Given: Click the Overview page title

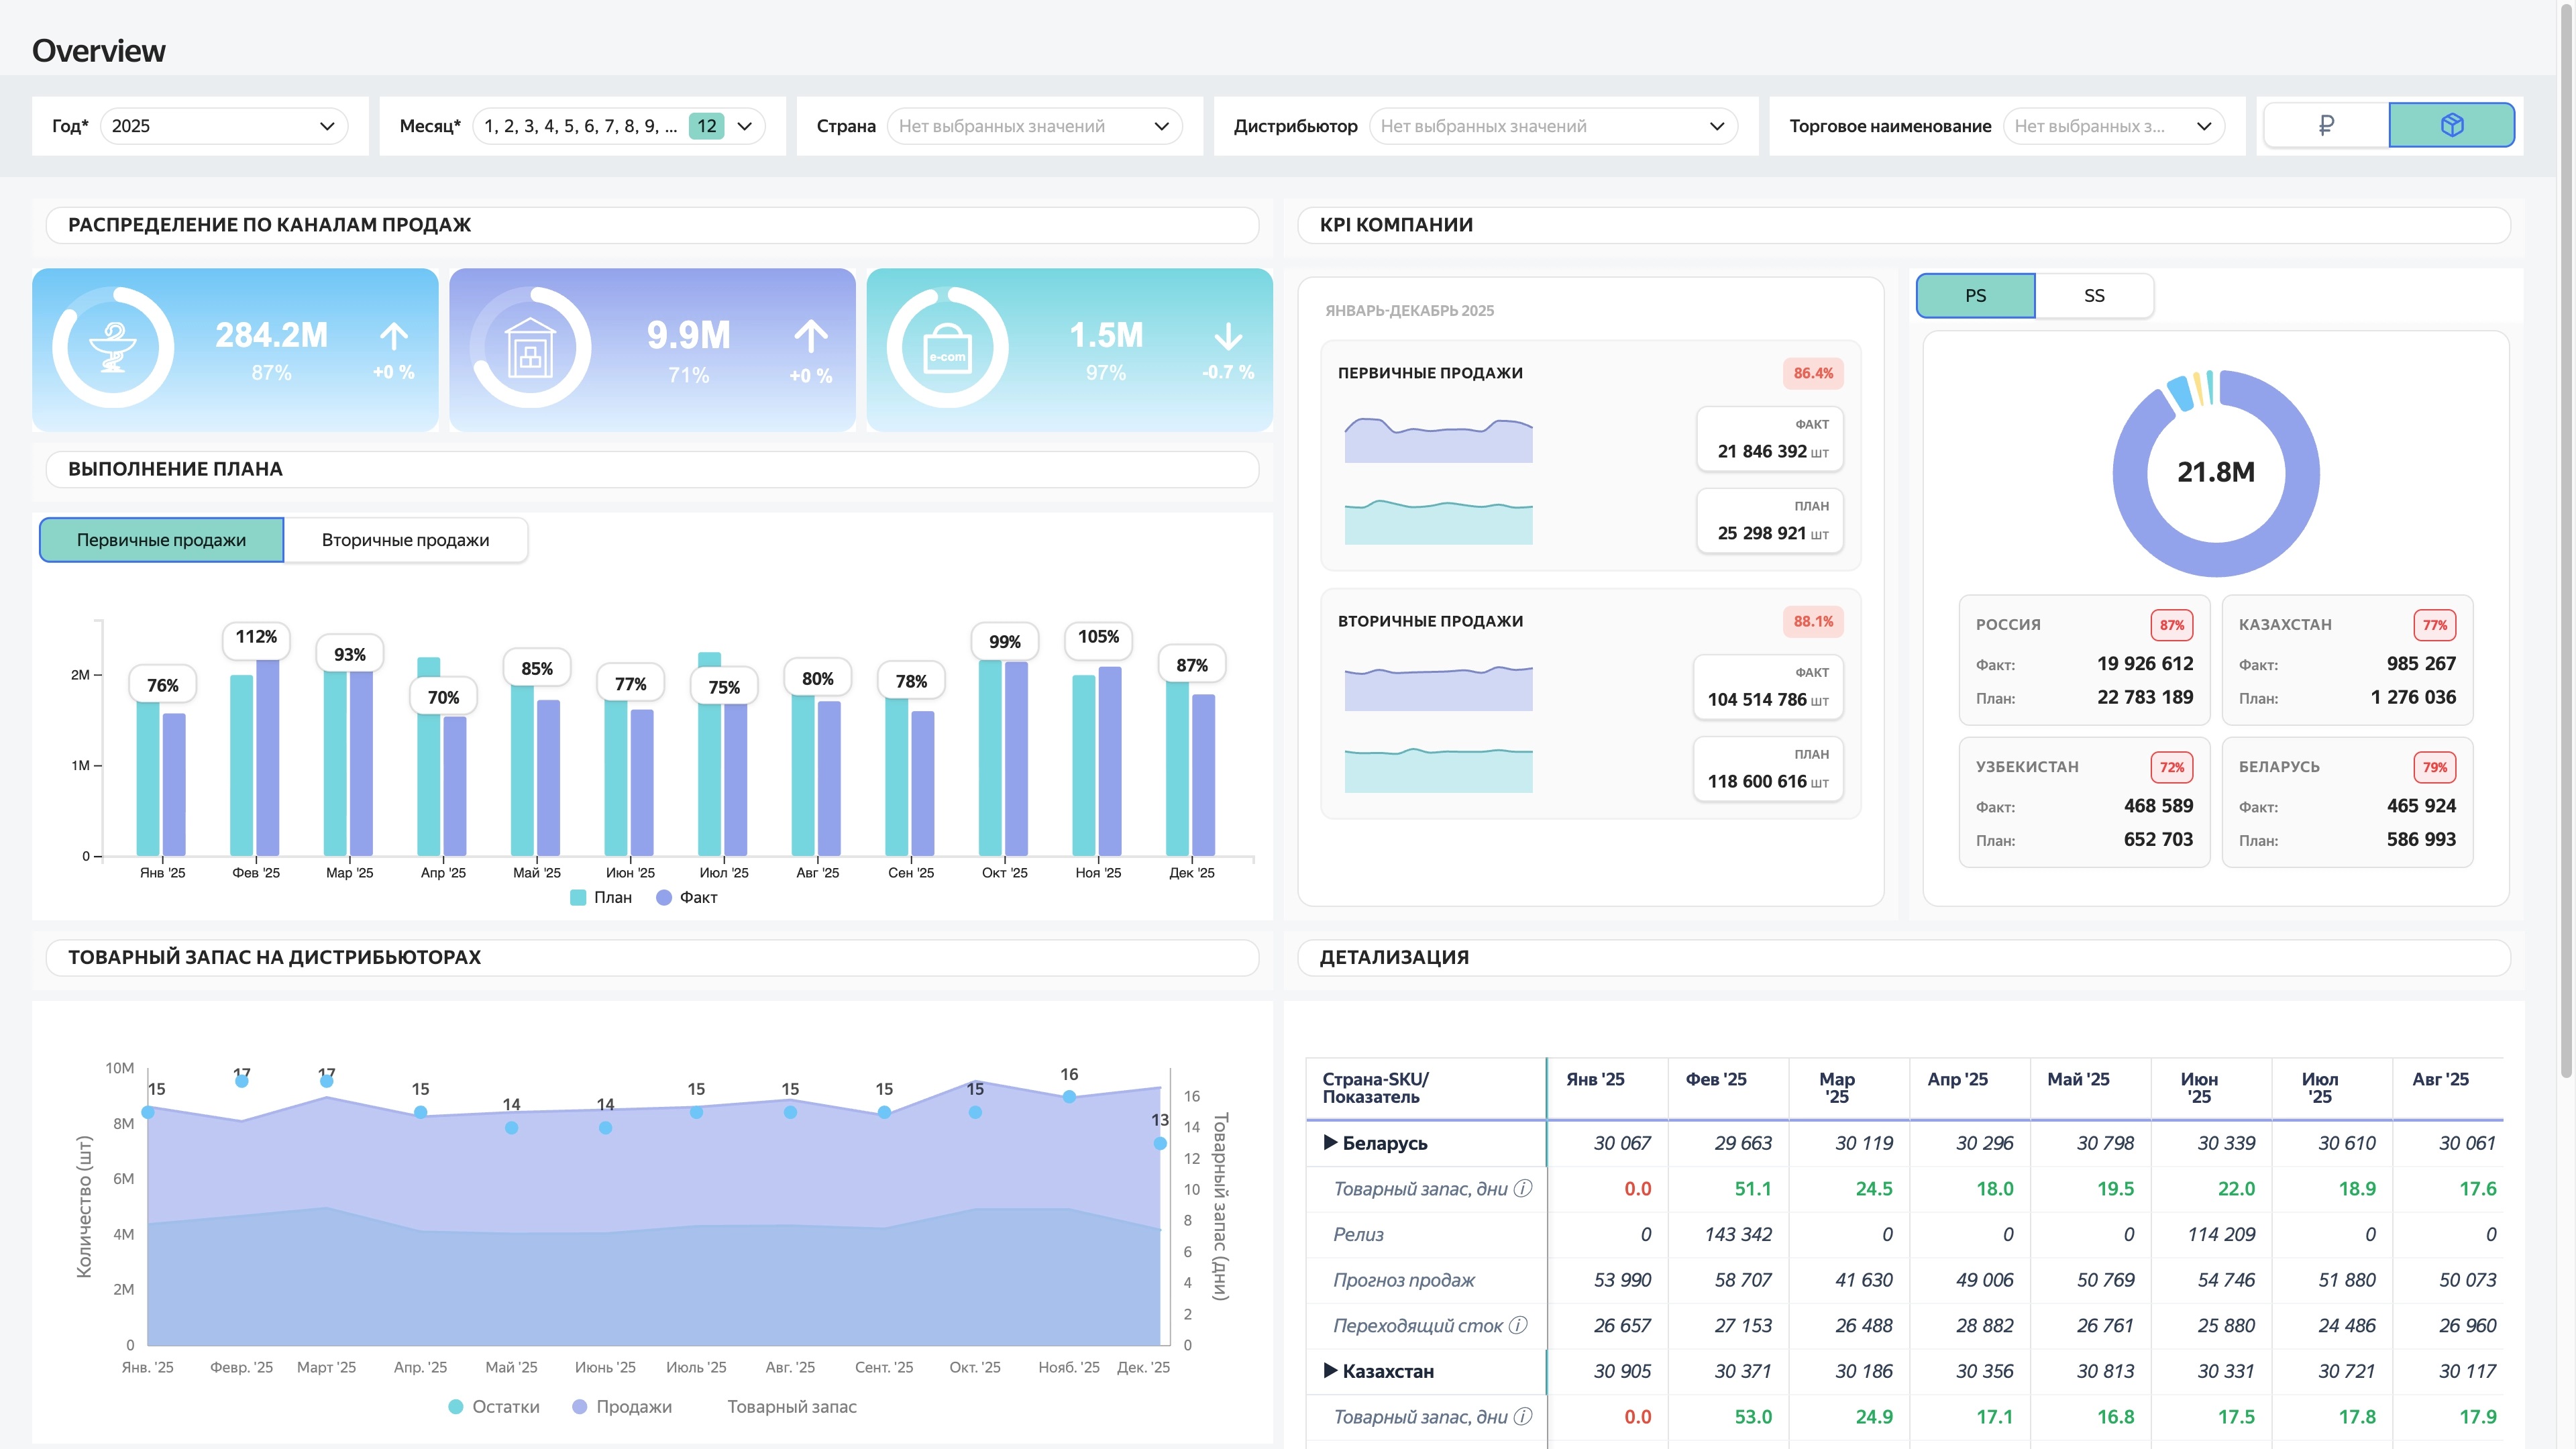Looking at the screenshot, I should coord(98,50).
